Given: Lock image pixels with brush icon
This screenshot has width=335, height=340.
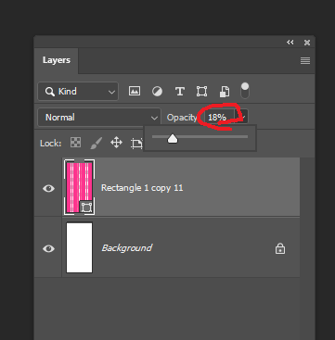Looking at the screenshot, I should click(x=96, y=143).
